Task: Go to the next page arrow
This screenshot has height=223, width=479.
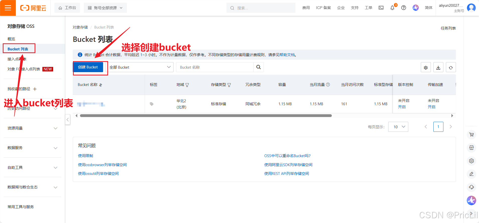Action: click(x=451, y=127)
